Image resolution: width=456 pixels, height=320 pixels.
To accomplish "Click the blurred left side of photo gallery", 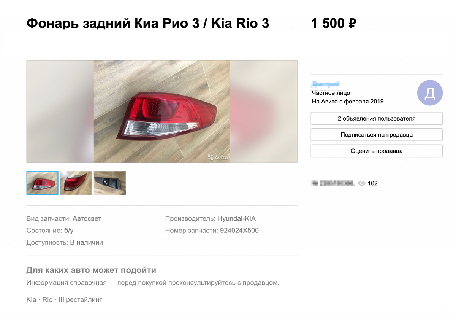I will click(x=60, y=111).
